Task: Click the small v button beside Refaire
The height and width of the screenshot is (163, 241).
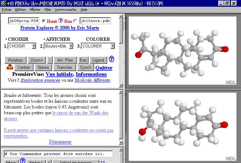Action: 49,161
